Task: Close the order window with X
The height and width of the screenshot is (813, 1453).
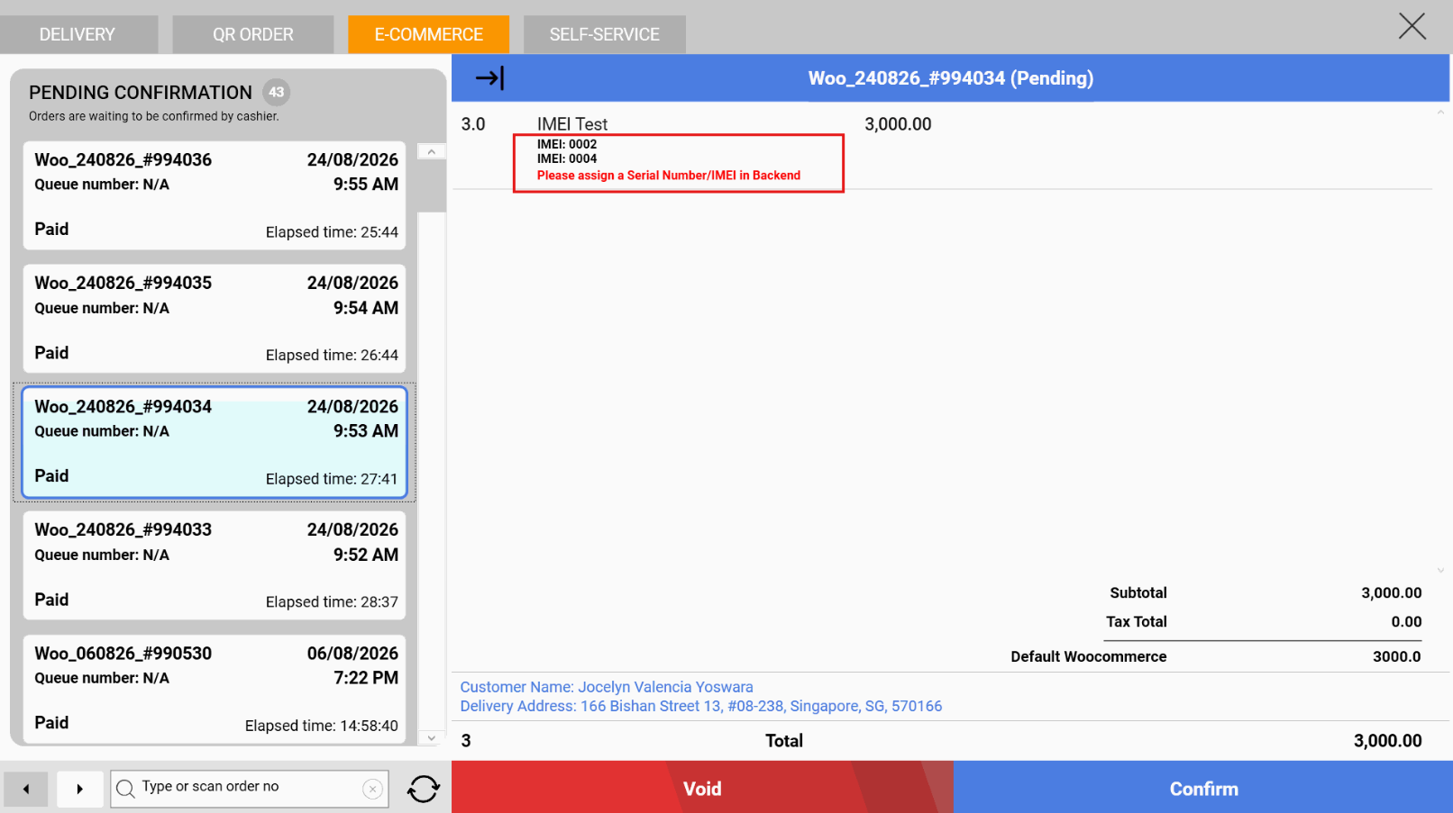Action: tap(1412, 26)
